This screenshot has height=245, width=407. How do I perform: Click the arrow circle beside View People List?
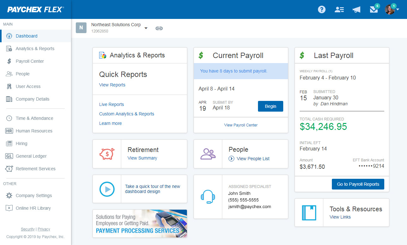(231, 159)
